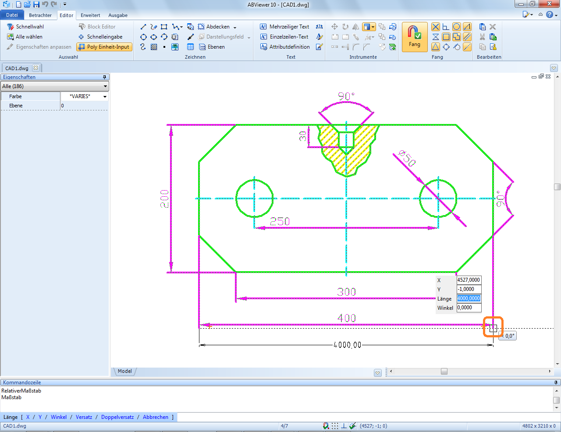Image resolution: width=561 pixels, height=432 pixels.
Task: Click the Länge input field
Action: [469, 298]
